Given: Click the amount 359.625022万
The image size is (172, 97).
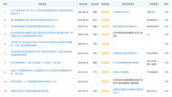Looking at the screenshot, I should point(153,26).
